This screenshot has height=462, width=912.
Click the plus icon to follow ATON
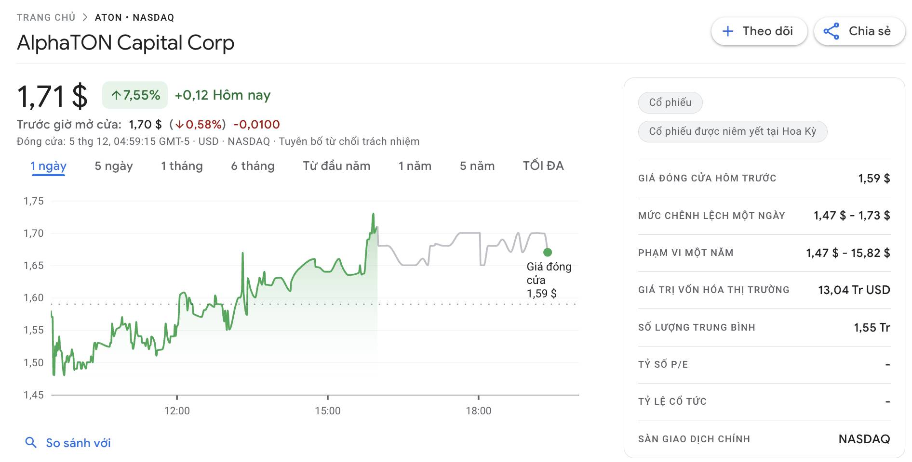[727, 31]
